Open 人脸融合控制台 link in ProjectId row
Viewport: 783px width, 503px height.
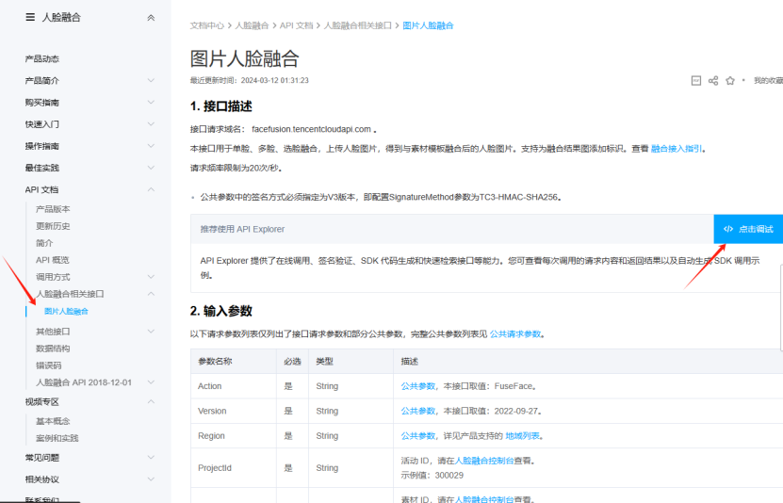click(484, 462)
